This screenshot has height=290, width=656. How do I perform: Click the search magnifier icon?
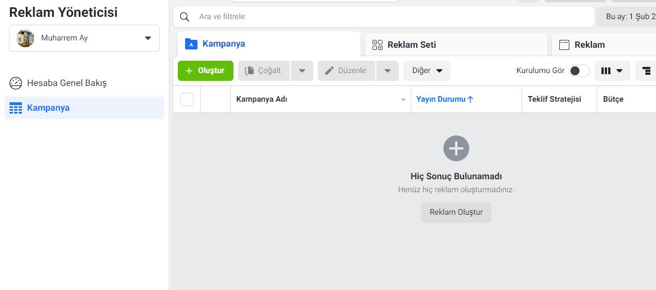[x=185, y=17]
